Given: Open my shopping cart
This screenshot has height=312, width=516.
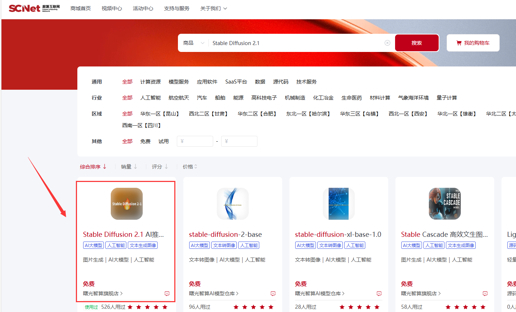Looking at the screenshot, I should click(x=473, y=43).
